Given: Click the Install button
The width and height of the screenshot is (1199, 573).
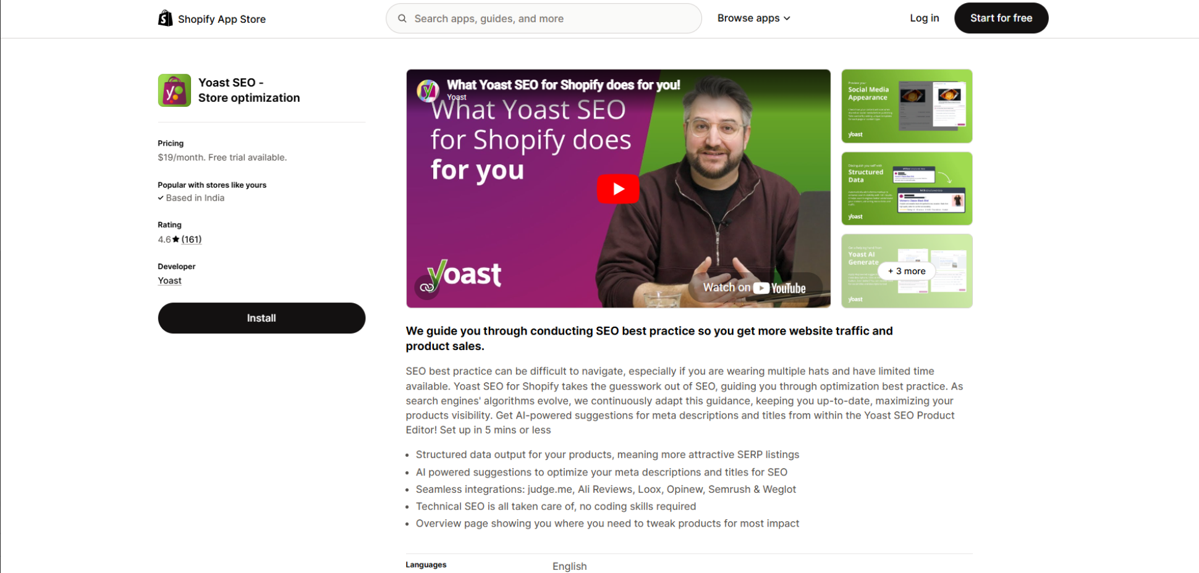Looking at the screenshot, I should [261, 318].
